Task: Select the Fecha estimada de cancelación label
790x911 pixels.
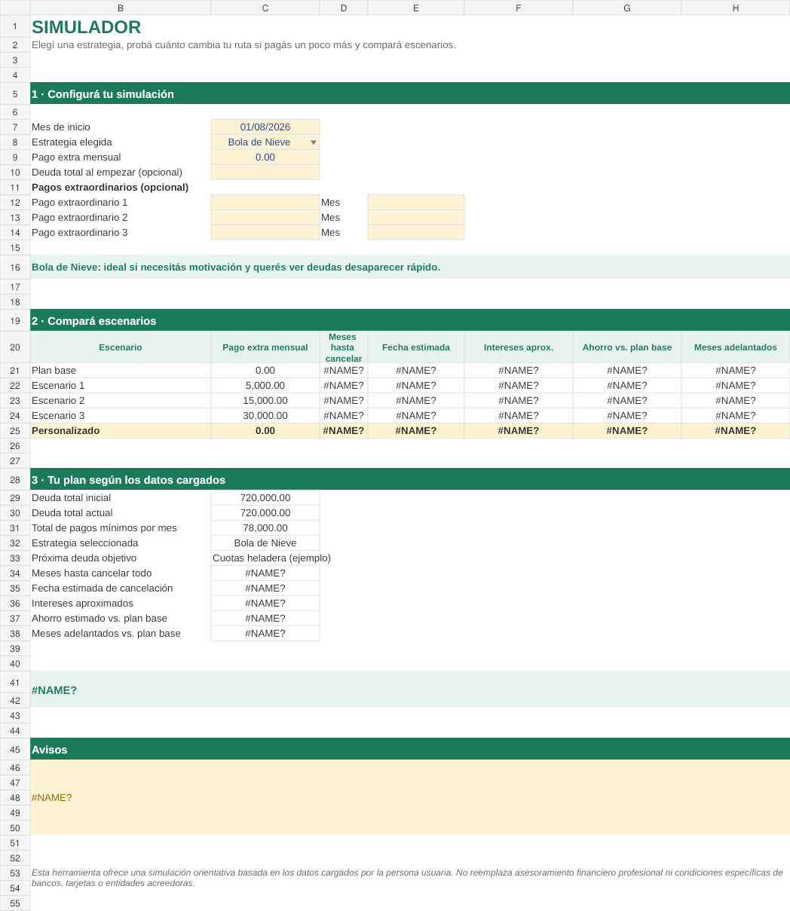Action: (103, 588)
